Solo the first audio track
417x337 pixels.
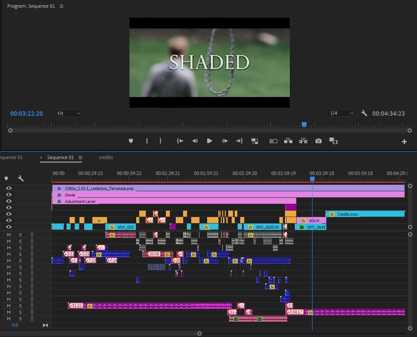click(x=20, y=235)
